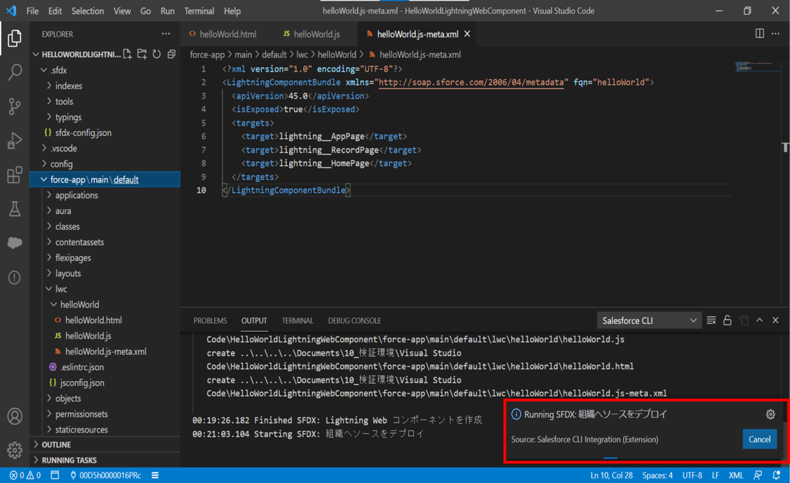Close the helloWorld.js-meta.xml tab
Screen dimensions: 790x483
point(467,34)
